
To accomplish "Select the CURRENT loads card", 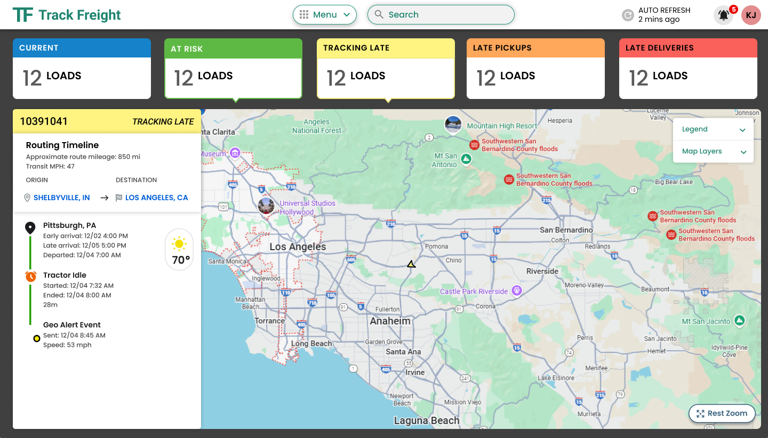I will tap(82, 68).
